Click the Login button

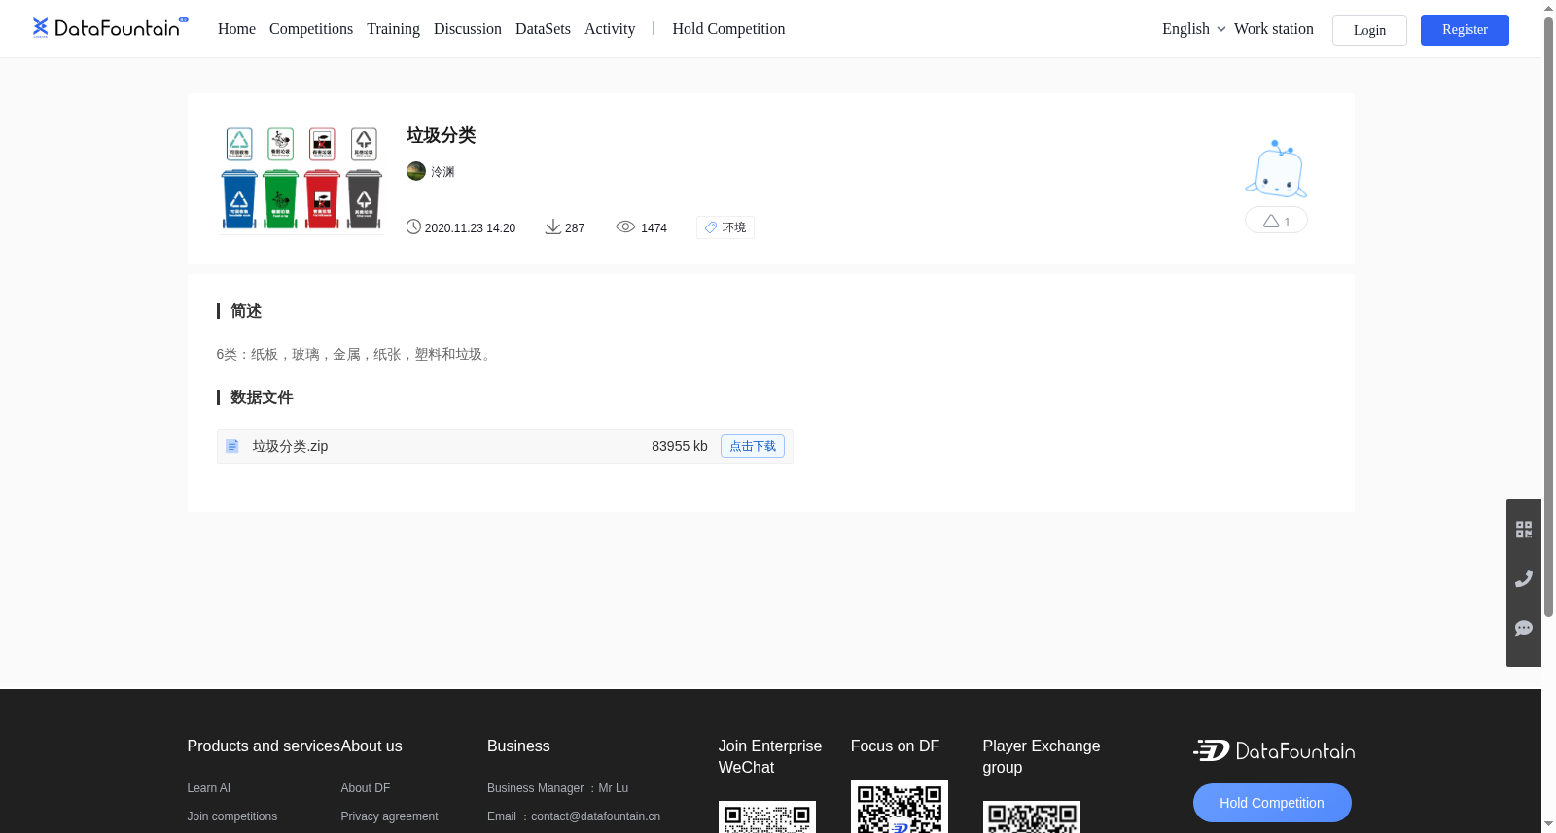pos(1369,30)
